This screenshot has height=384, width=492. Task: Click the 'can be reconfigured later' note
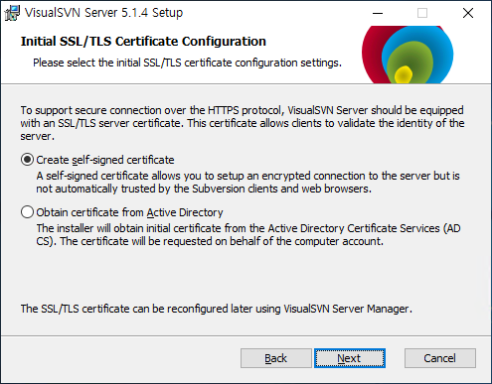[x=217, y=309]
